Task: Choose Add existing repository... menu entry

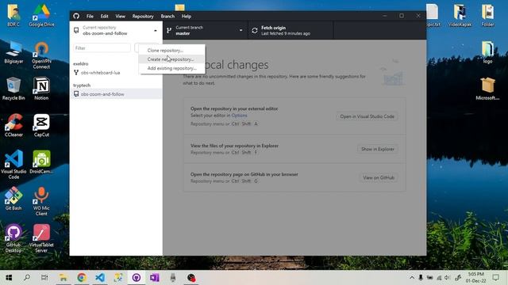Action: click(x=171, y=69)
